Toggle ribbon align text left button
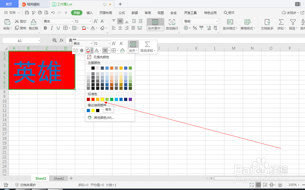This screenshot has width=305, height=190. pos(114,28)
